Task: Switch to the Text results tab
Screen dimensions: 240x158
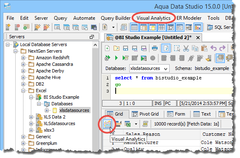Action: 203,114
